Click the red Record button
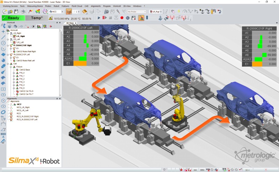279x172 pixels. [x=122, y=18]
